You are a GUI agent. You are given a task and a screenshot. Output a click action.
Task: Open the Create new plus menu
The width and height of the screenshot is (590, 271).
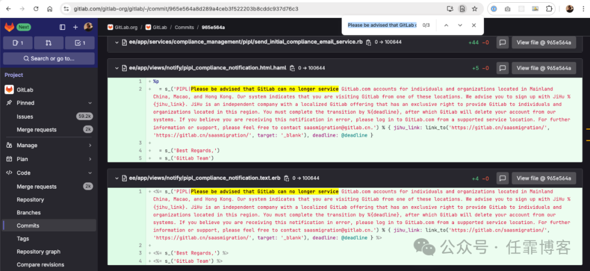pyautogui.click(x=75, y=27)
